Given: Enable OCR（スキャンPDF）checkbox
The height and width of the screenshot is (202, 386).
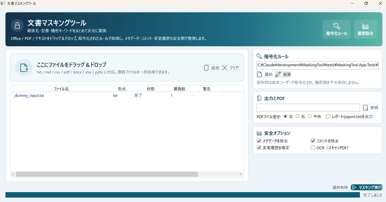Looking at the screenshot, I should 313,148.
